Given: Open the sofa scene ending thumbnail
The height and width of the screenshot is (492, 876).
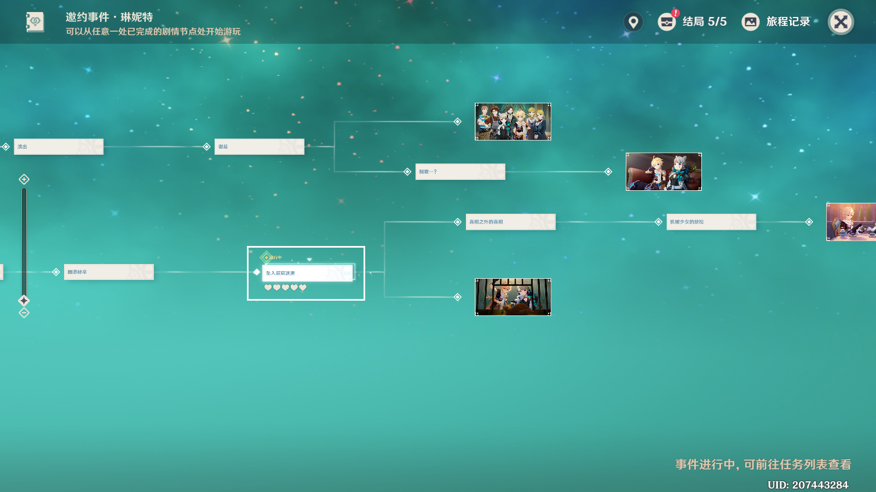Looking at the screenshot, I should click(x=664, y=172).
